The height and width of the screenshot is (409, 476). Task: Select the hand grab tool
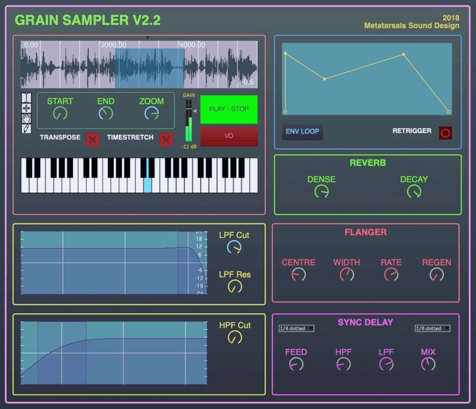[26, 118]
